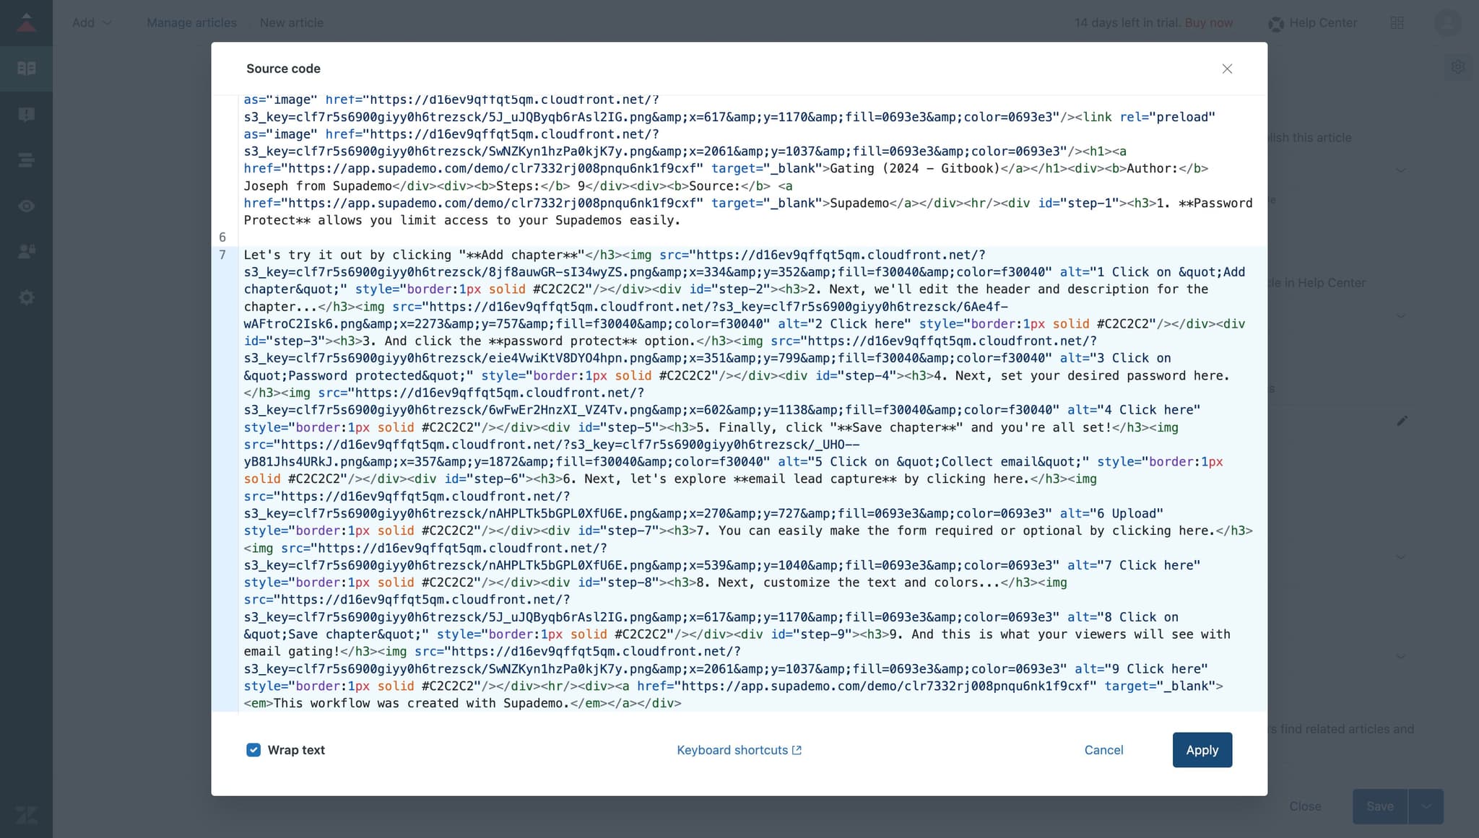Screen dimensions: 1479x838
Task: Close the Source code dialog with the X
Action: (x=1227, y=69)
